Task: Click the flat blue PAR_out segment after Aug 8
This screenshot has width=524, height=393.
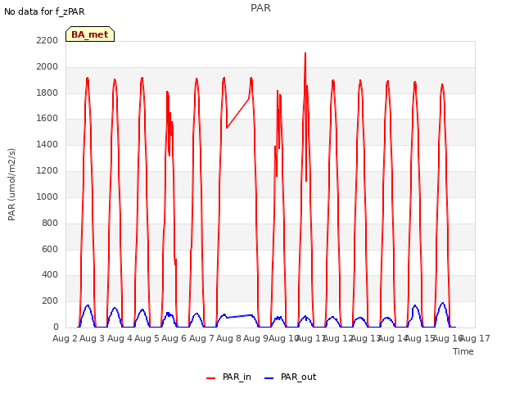Action: pos(239,316)
